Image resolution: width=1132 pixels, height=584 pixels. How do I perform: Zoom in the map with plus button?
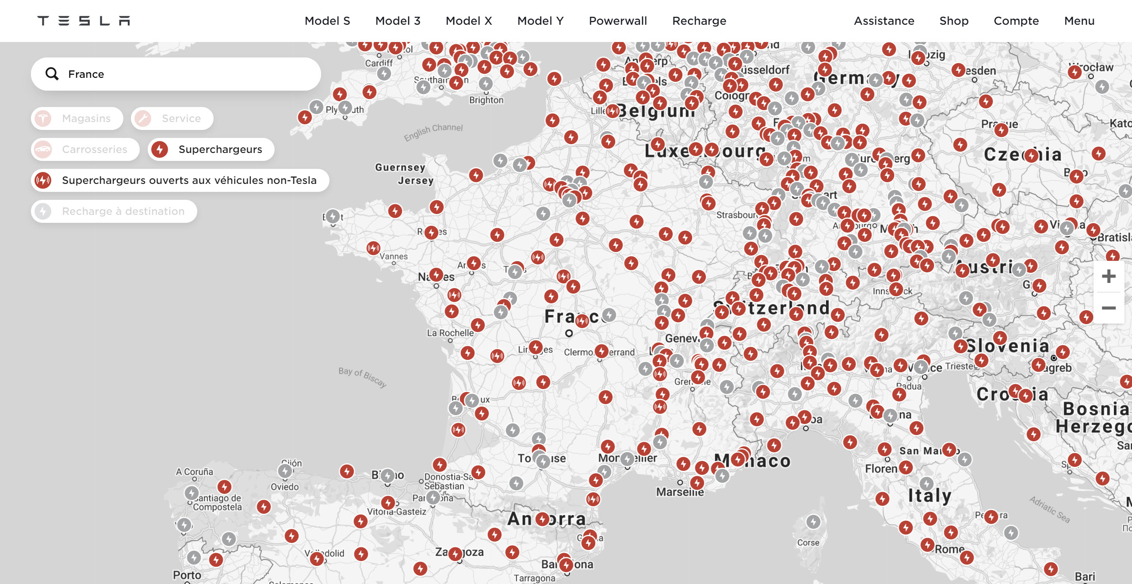point(1109,277)
